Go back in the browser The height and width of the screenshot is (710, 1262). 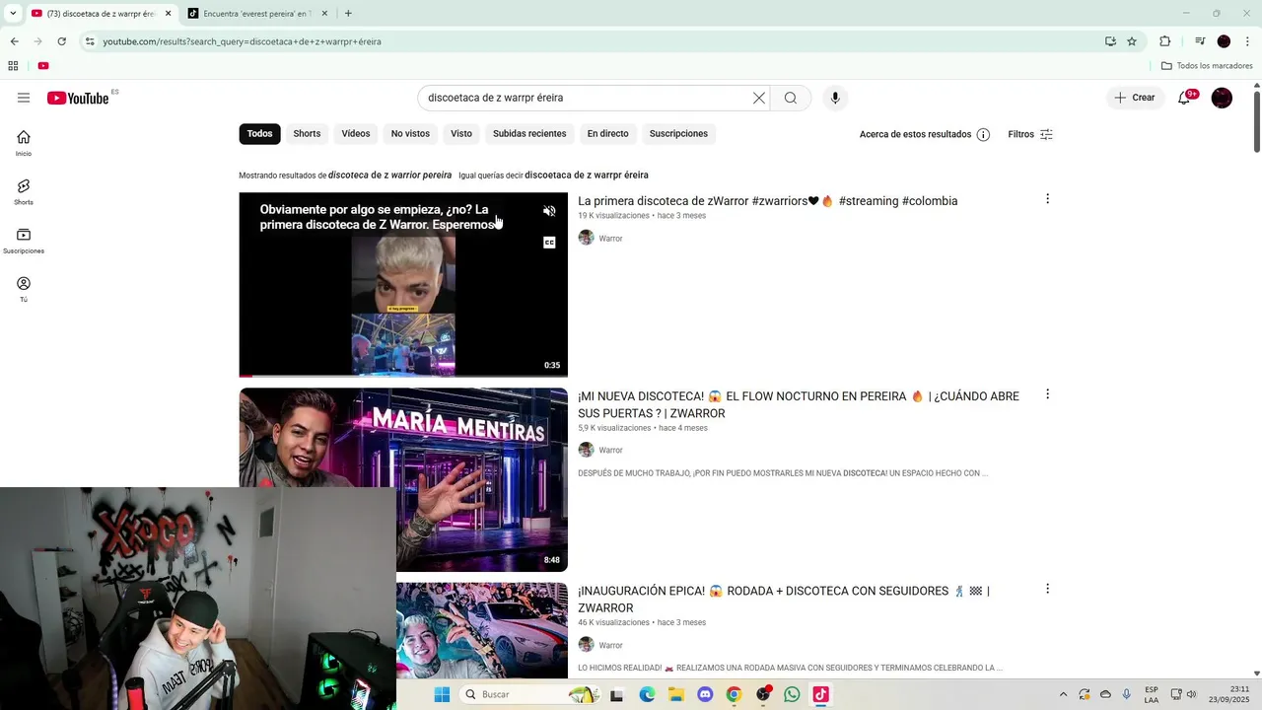click(x=15, y=41)
